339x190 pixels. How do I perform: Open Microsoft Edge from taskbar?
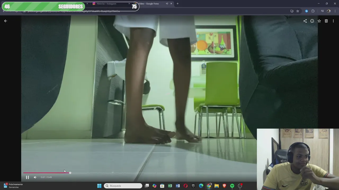point(201,186)
